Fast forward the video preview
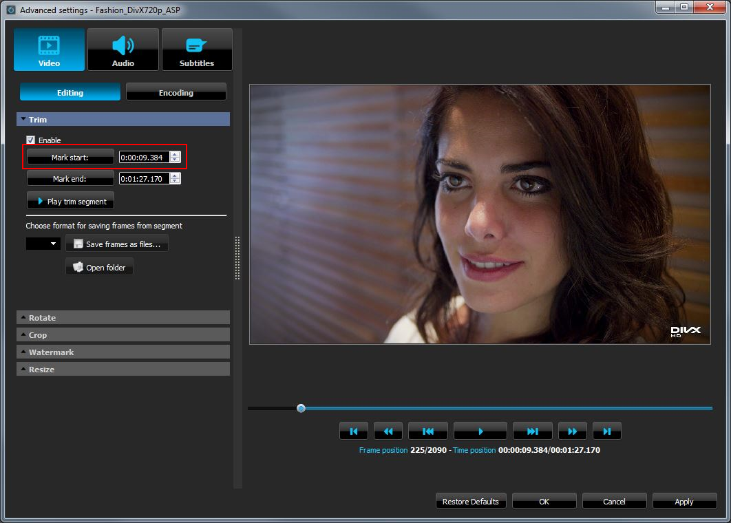The width and height of the screenshot is (731, 523). 572,430
